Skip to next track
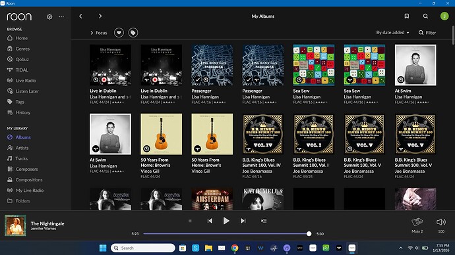The height and width of the screenshot is (255, 455). tap(243, 221)
